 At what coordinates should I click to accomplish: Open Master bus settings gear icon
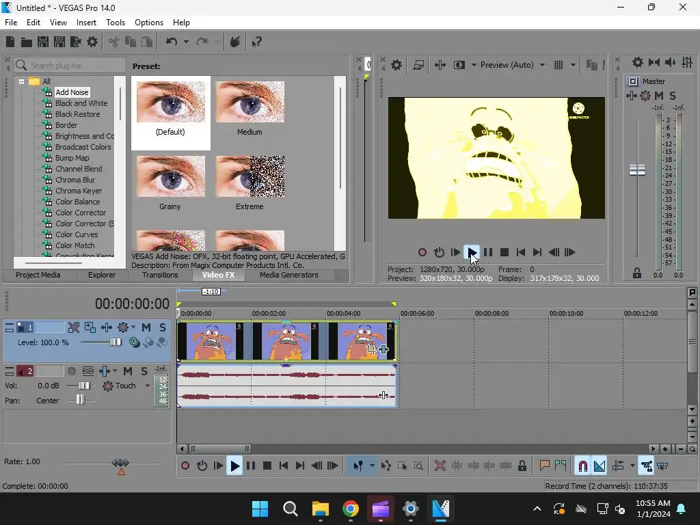click(638, 62)
